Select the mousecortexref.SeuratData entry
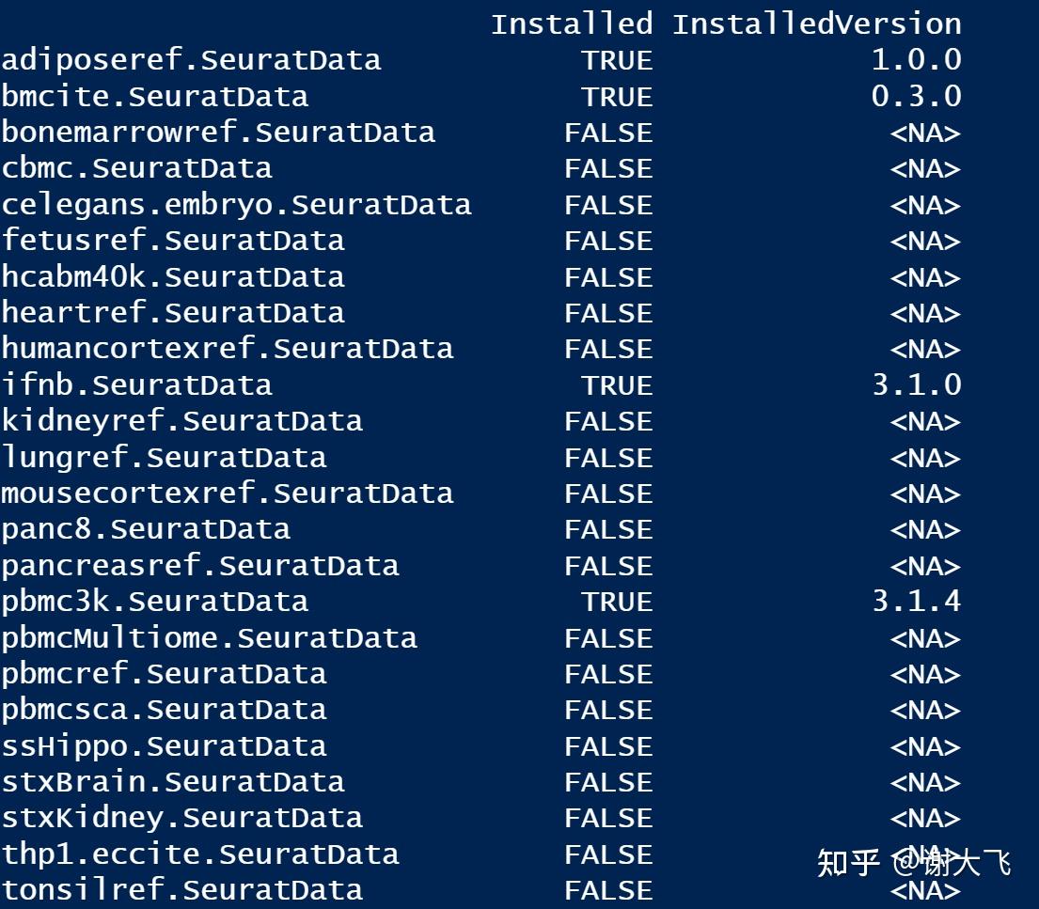The height and width of the screenshot is (909, 1039). click(x=227, y=494)
